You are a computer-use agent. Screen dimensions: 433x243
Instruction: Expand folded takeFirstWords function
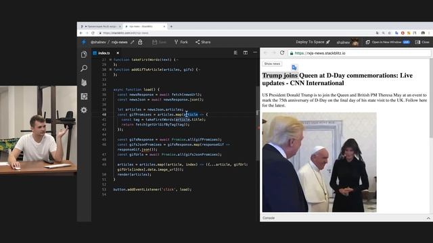(x=110, y=59)
